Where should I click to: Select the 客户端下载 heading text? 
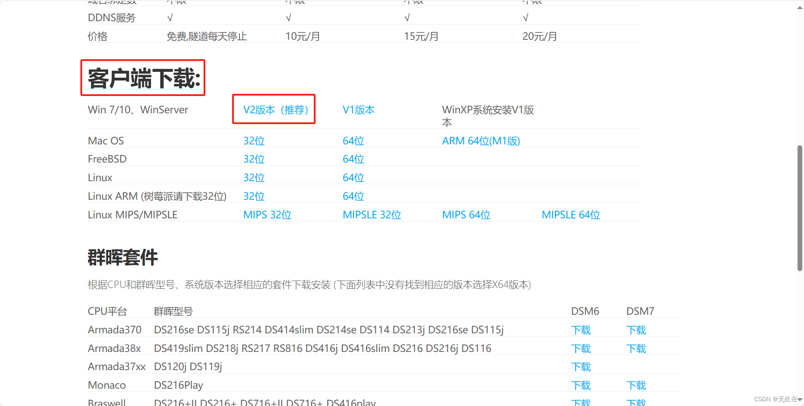(x=144, y=78)
